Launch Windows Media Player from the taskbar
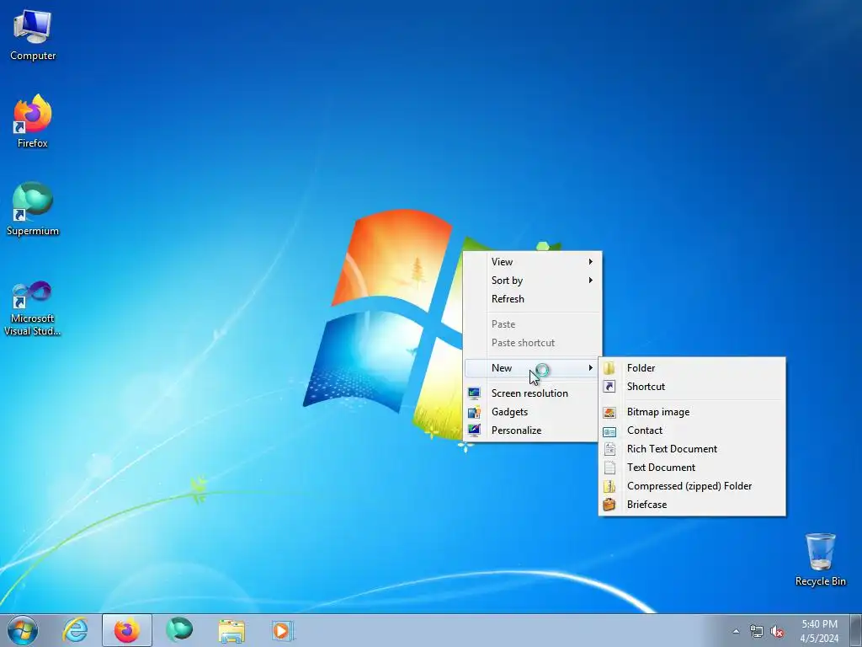This screenshot has width=862, height=647. click(284, 630)
